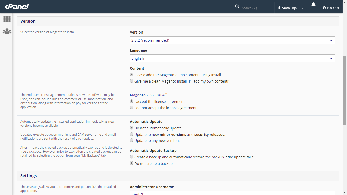Click the Settings section heading
Screen dimensions: 347x195
(x=28, y=176)
